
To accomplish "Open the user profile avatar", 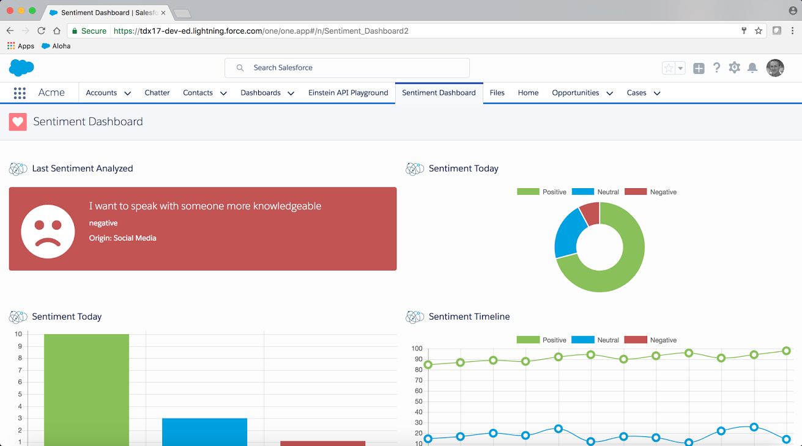I will click(775, 68).
